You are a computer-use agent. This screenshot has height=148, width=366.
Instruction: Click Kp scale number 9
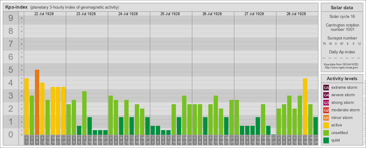(11, 18)
